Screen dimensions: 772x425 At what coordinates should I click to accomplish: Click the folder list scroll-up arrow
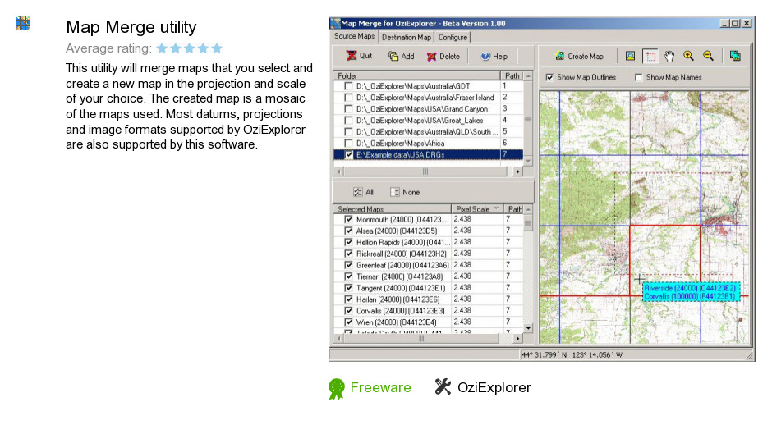pos(528,76)
